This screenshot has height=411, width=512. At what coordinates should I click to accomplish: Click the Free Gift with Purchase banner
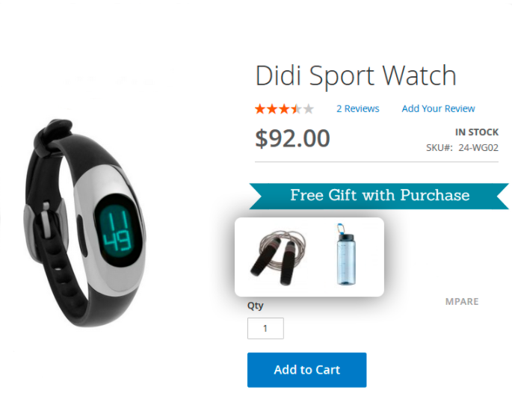pos(379,196)
